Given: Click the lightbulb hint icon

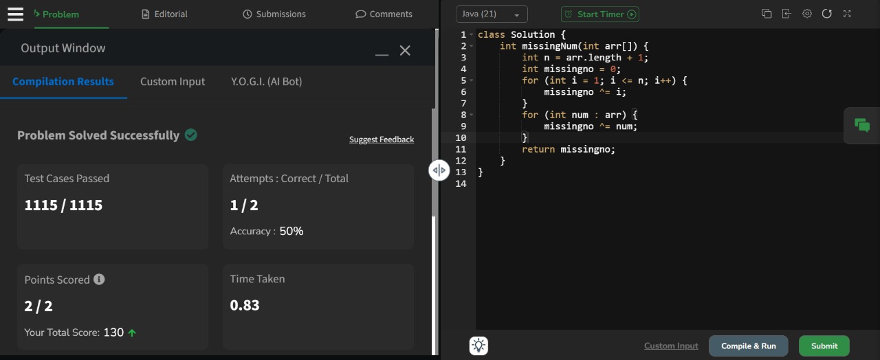Looking at the screenshot, I should coord(479,346).
